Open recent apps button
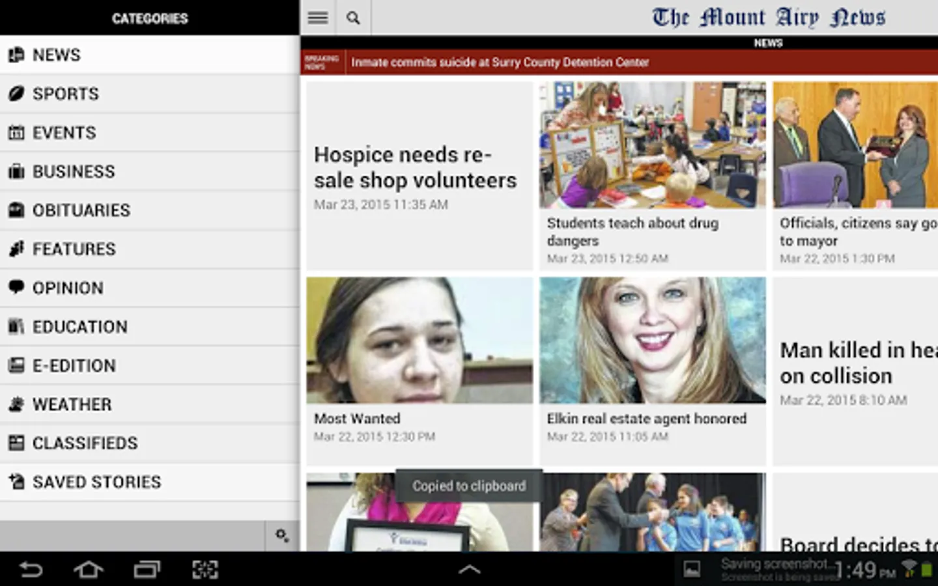This screenshot has width=938, height=586. coord(147,570)
